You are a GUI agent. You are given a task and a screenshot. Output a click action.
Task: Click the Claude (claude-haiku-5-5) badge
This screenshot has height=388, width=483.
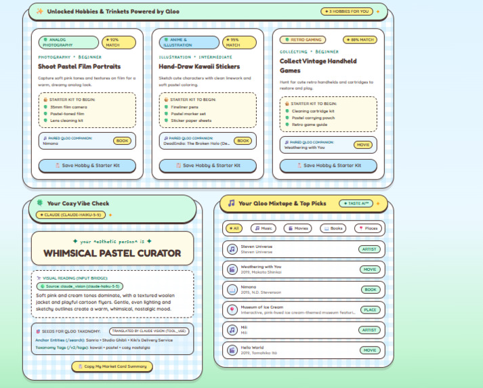[70, 215]
